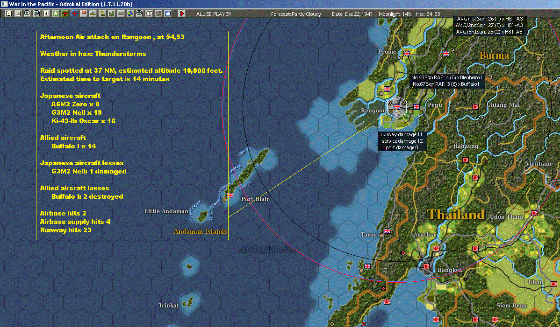
Task: Click the red plane on blue background icon
Action: (x=74, y=14)
